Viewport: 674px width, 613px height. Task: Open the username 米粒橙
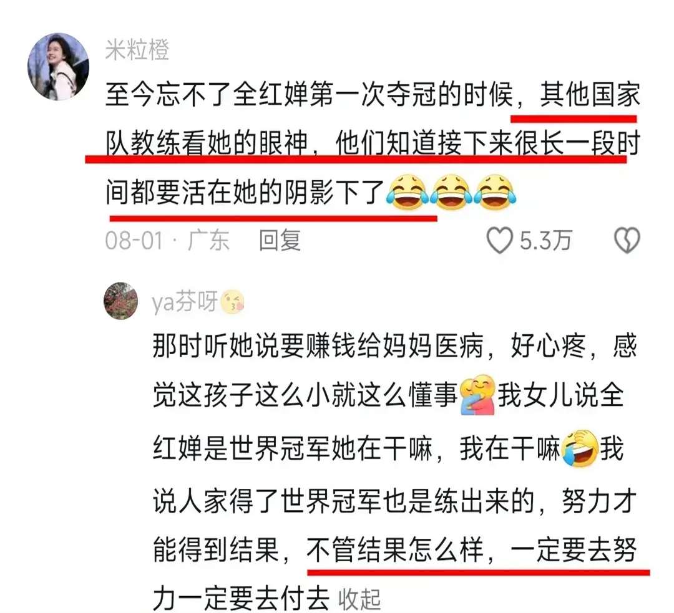pyautogui.click(x=137, y=50)
